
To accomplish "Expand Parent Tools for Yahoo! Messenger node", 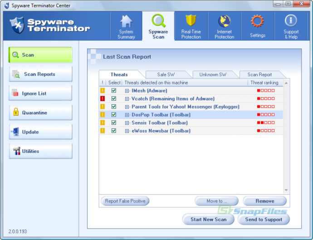I will [127, 107].
